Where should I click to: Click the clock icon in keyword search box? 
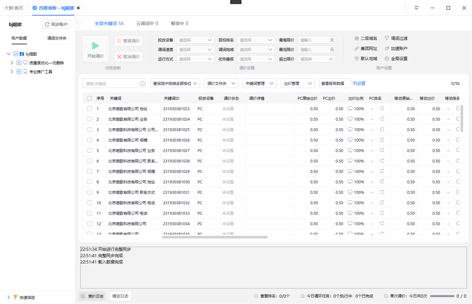(x=142, y=84)
